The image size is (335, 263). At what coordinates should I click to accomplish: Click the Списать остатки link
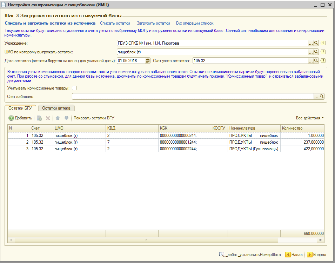point(115,23)
